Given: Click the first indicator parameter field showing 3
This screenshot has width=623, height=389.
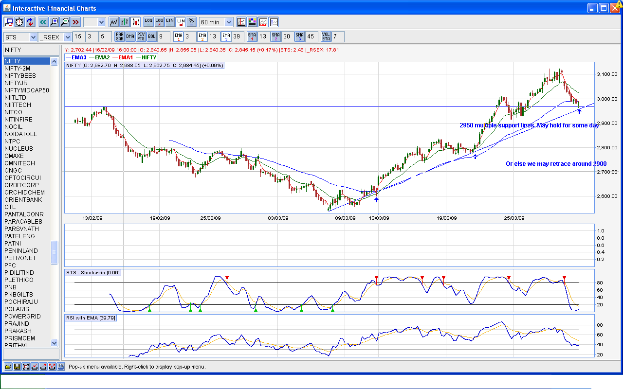Looking at the screenshot, I should pos(92,37).
